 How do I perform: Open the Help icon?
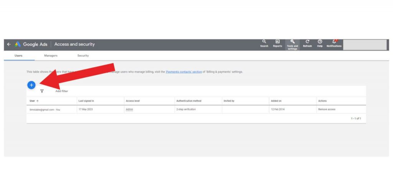[x=320, y=44]
